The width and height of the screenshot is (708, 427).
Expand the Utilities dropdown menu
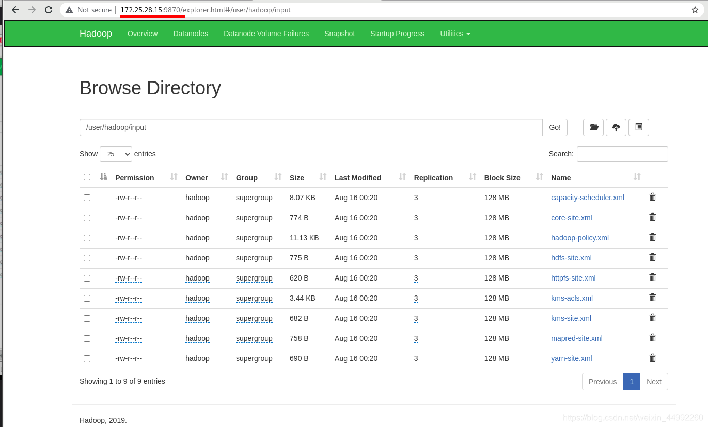[455, 34]
